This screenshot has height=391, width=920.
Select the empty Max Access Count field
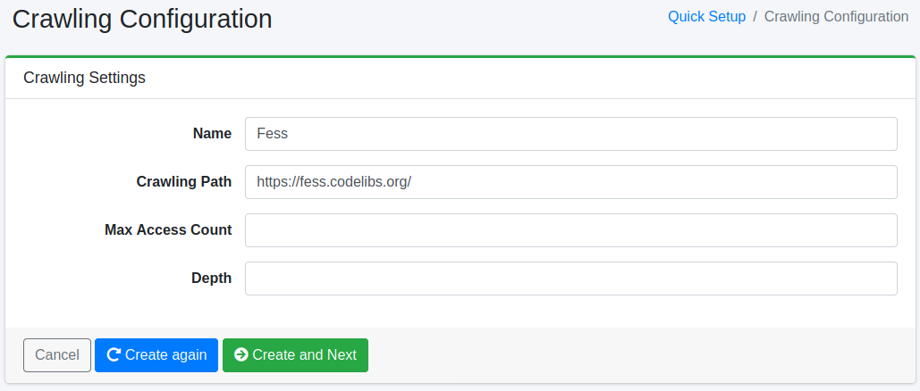pos(570,230)
